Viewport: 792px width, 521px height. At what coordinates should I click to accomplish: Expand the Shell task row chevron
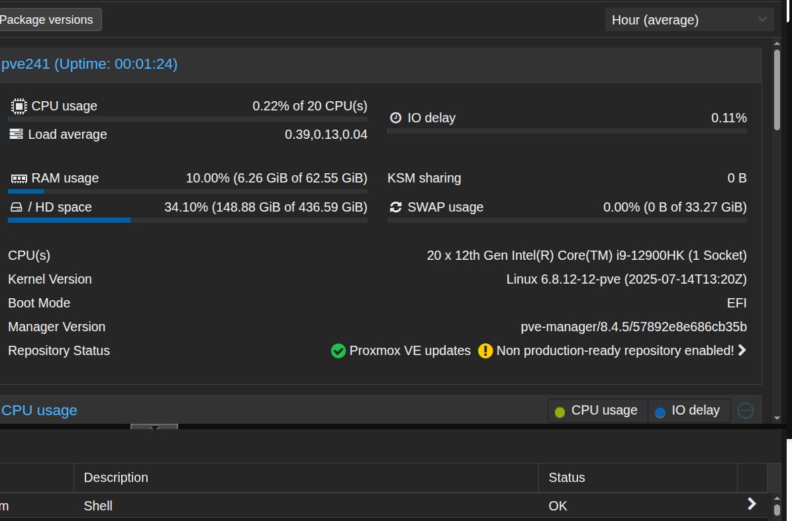pos(752,504)
